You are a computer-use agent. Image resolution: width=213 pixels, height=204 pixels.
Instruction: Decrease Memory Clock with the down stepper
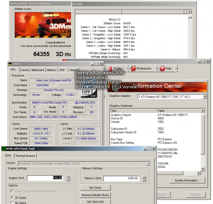tap(144, 180)
